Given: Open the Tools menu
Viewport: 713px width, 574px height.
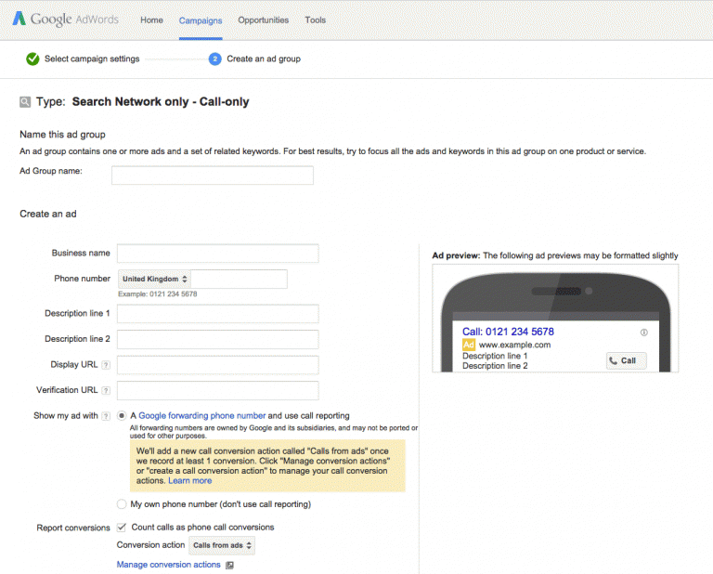Looking at the screenshot, I should pyautogui.click(x=315, y=20).
